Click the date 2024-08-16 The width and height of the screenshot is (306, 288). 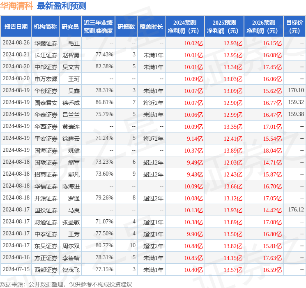pyautogui.click(x=16, y=257)
